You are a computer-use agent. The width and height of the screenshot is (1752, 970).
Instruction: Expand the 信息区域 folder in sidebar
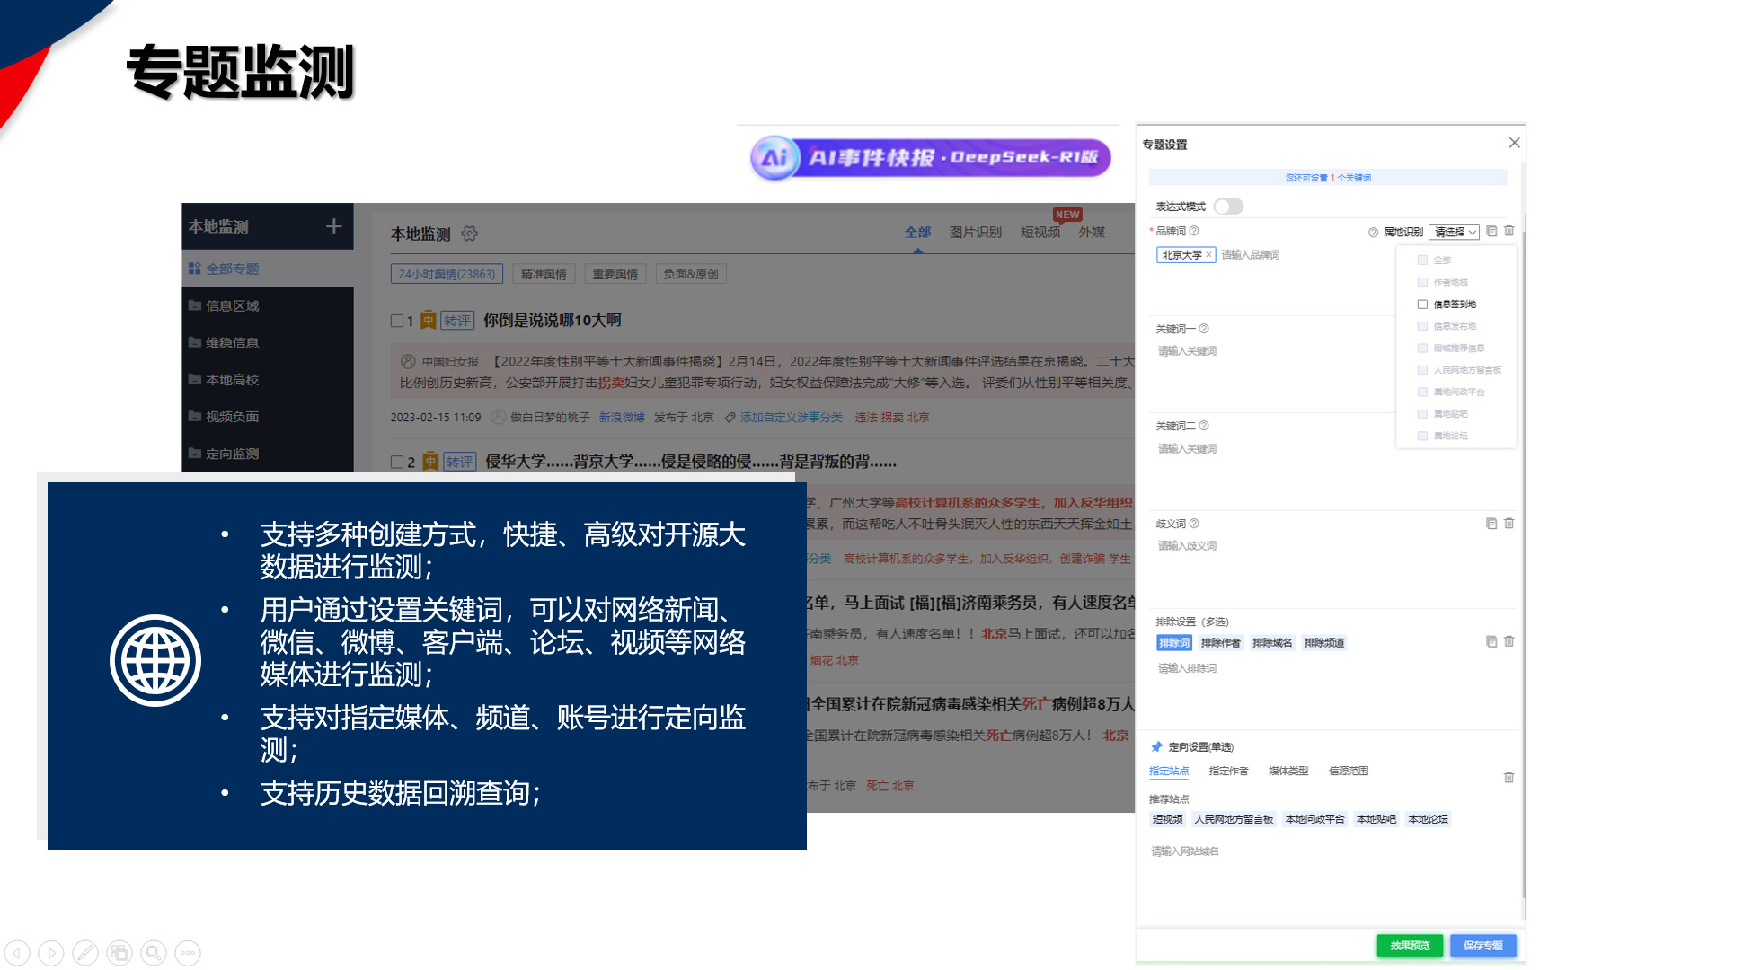(x=232, y=305)
